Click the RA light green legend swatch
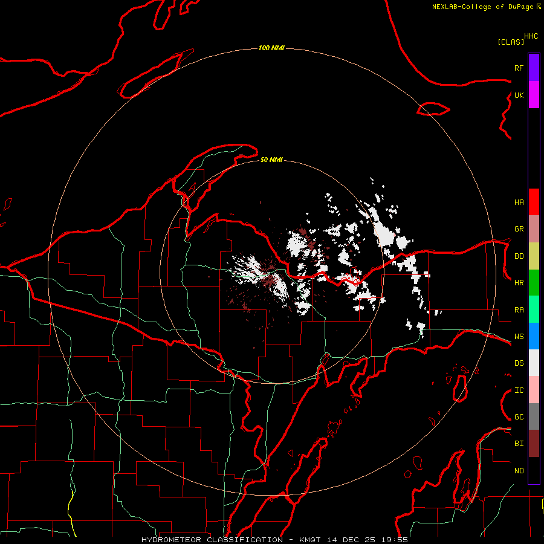This screenshot has width=544, height=544. click(x=534, y=309)
